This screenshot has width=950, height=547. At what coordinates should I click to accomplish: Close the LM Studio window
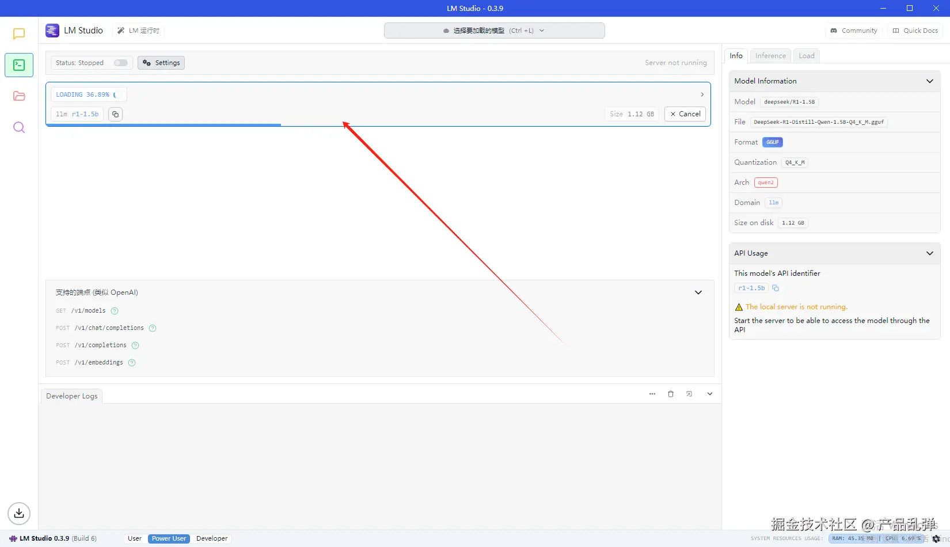pos(936,8)
